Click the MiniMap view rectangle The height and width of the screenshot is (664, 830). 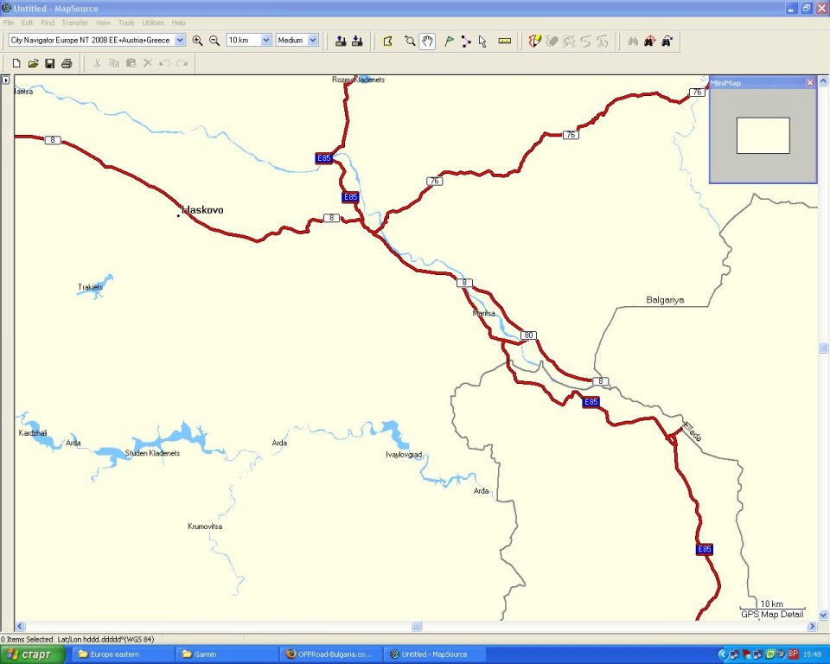[763, 136]
